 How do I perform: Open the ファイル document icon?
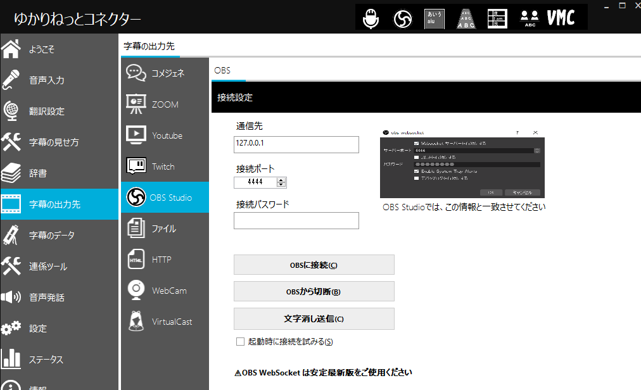pyautogui.click(x=136, y=228)
